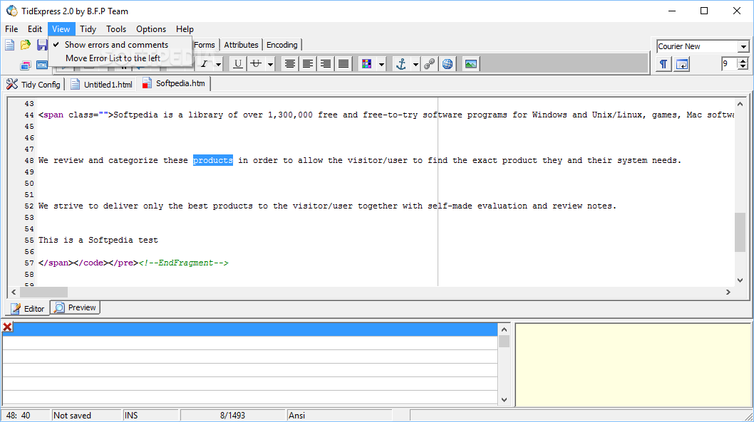
Task: Switch to the Editor view tab
Action: 28,308
